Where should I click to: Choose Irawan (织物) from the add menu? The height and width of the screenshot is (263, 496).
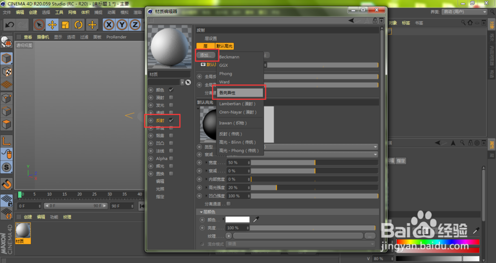tap(233, 123)
